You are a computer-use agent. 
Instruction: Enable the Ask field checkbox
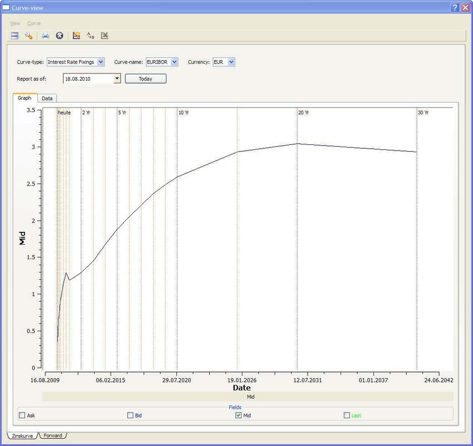coord(22,415)
